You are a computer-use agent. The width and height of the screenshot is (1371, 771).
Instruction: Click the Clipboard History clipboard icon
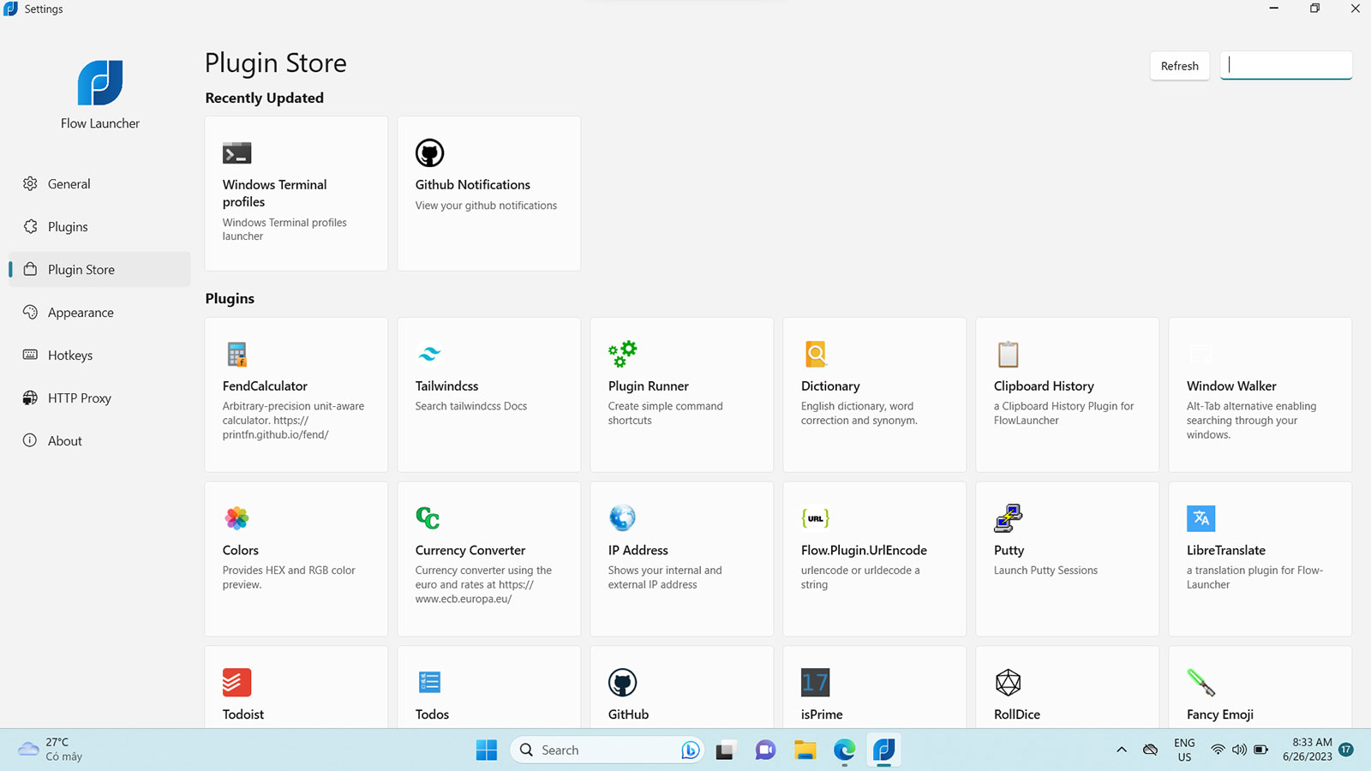1009,354
